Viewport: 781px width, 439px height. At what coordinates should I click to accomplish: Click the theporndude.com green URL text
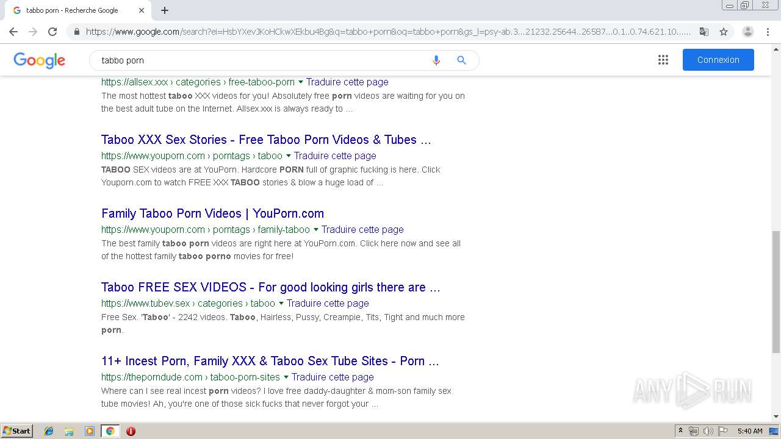[190, 377]
